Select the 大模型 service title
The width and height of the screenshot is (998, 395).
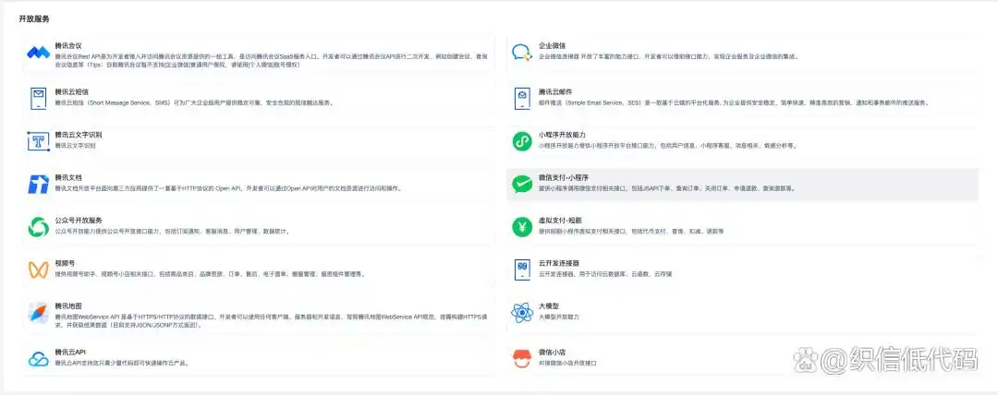tap(549, 306)
